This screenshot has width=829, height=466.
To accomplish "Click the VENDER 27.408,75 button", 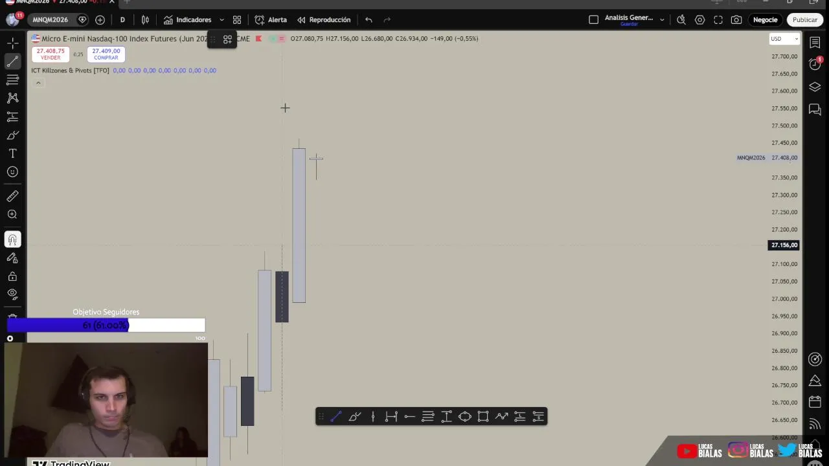I will [x=51, y=54].
